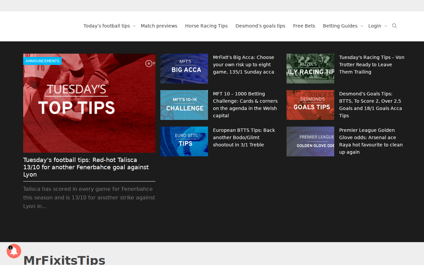Expand the Login submenu arrow

coord(386,26)
